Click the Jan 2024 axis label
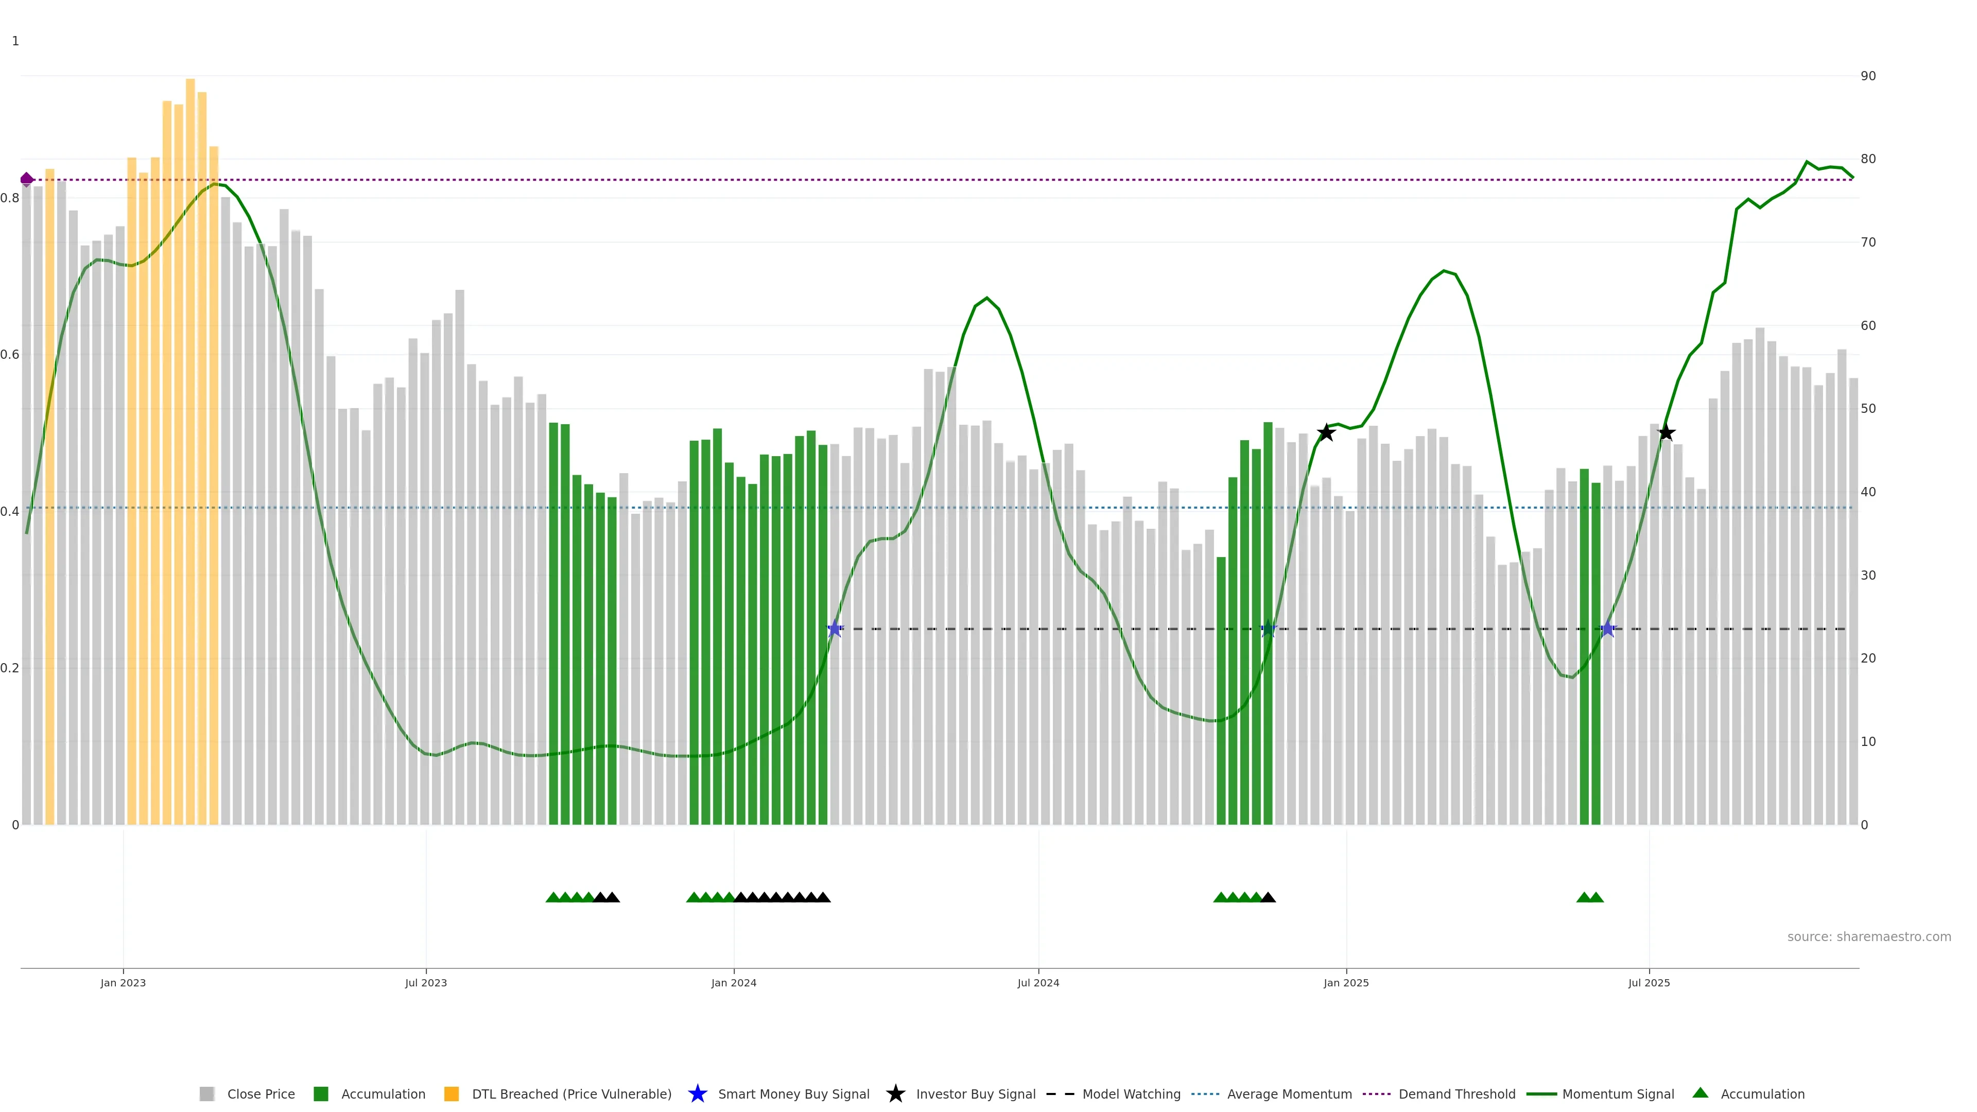The image size is (1977, 1112). (x=734, y=982)
